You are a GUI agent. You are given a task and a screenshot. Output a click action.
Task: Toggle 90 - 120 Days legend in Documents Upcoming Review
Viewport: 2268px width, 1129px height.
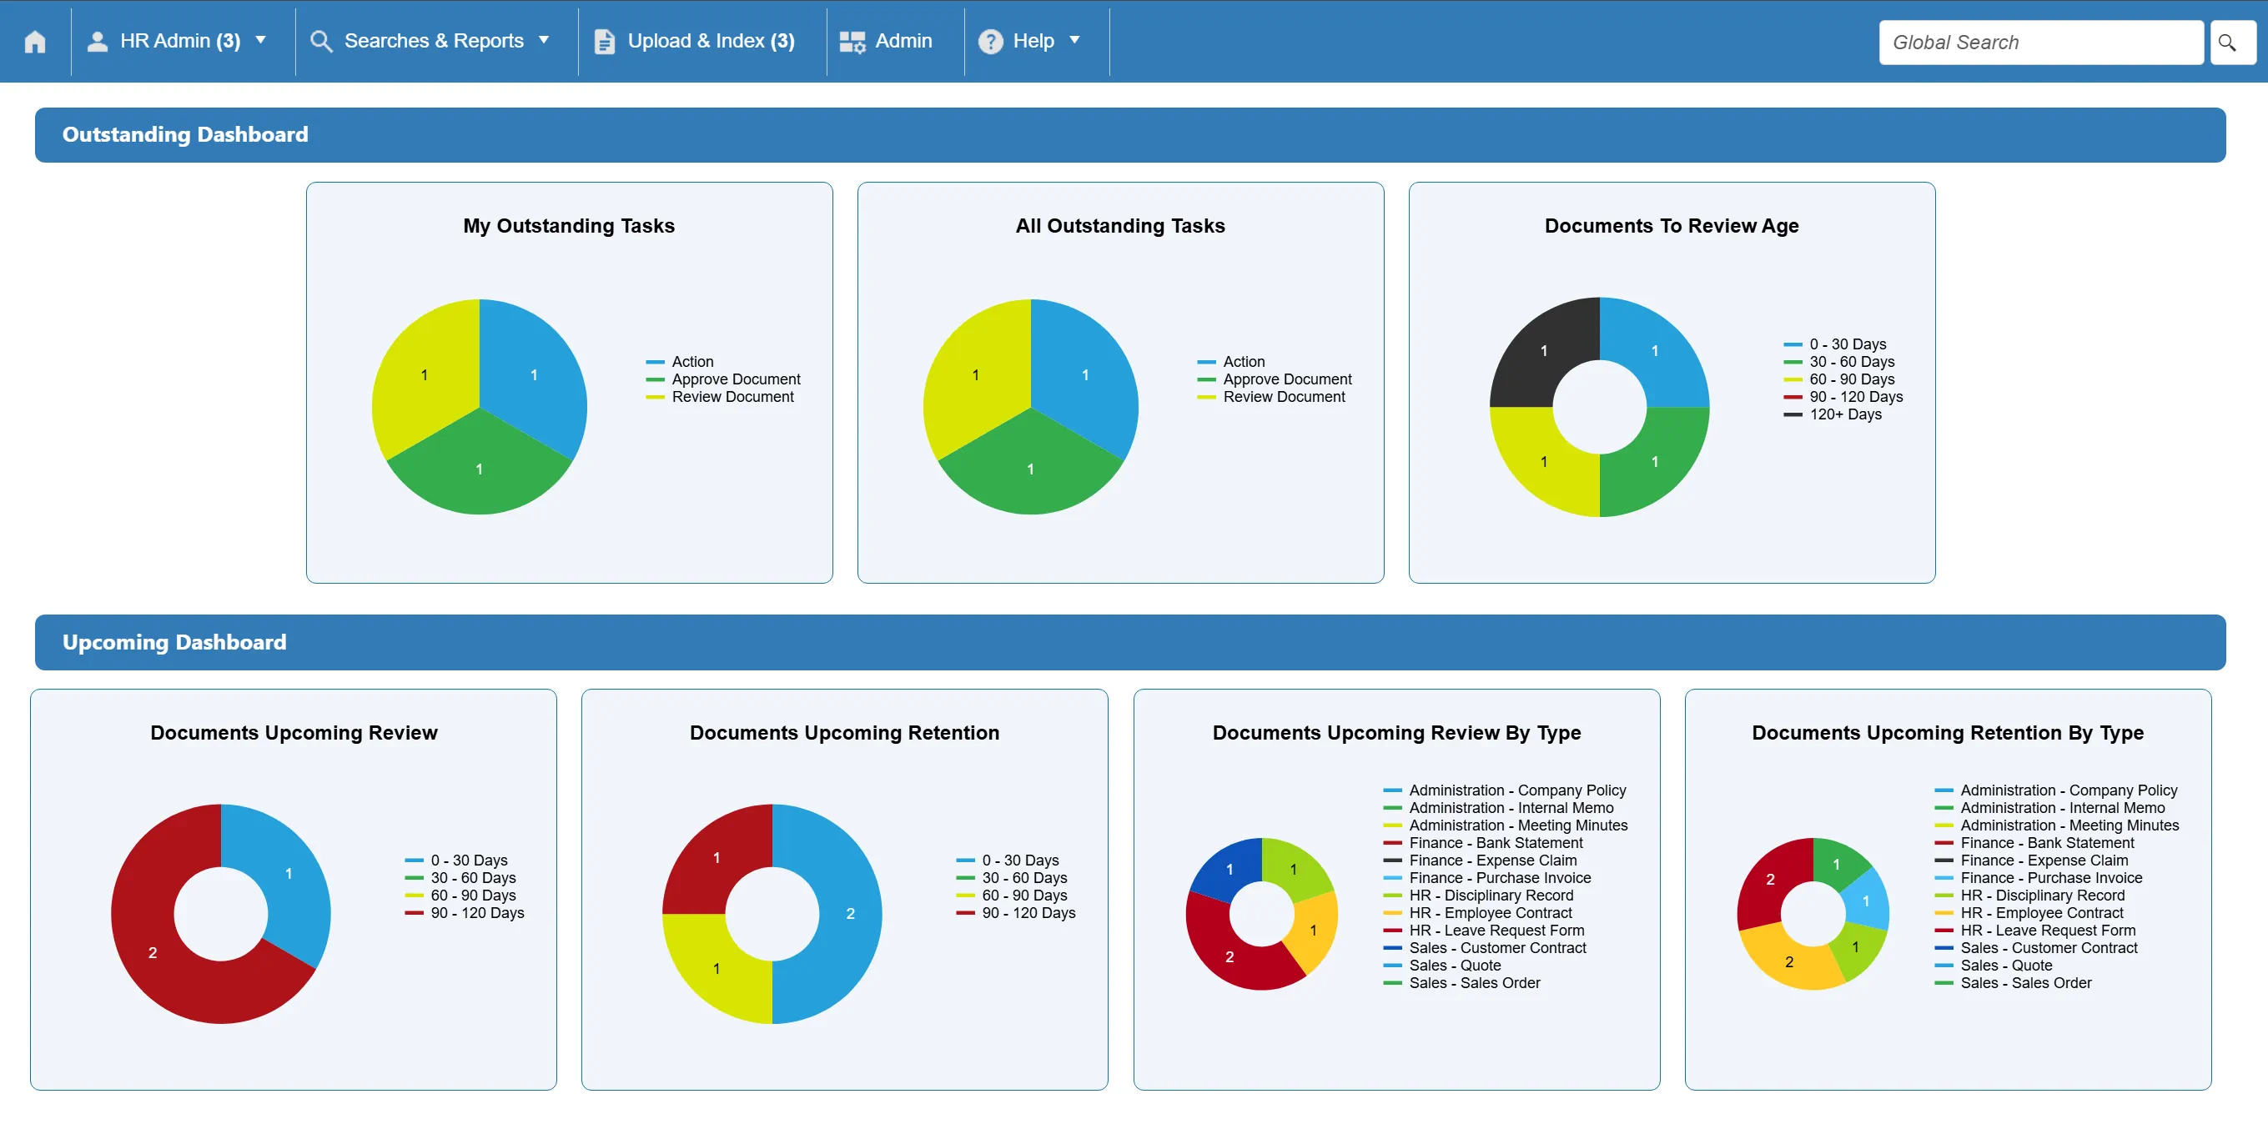[464, 913]
